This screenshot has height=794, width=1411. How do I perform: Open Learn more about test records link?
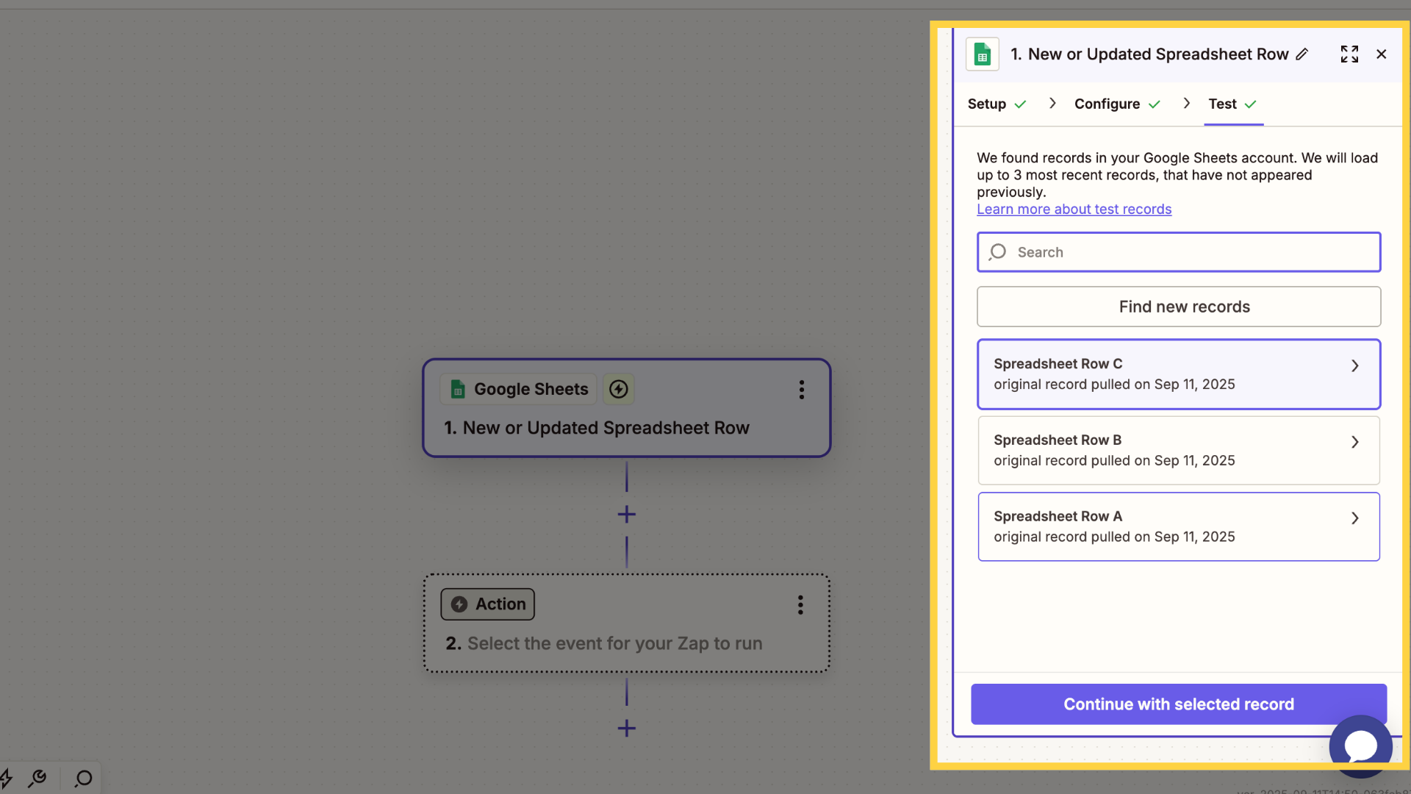point(1074,210)
